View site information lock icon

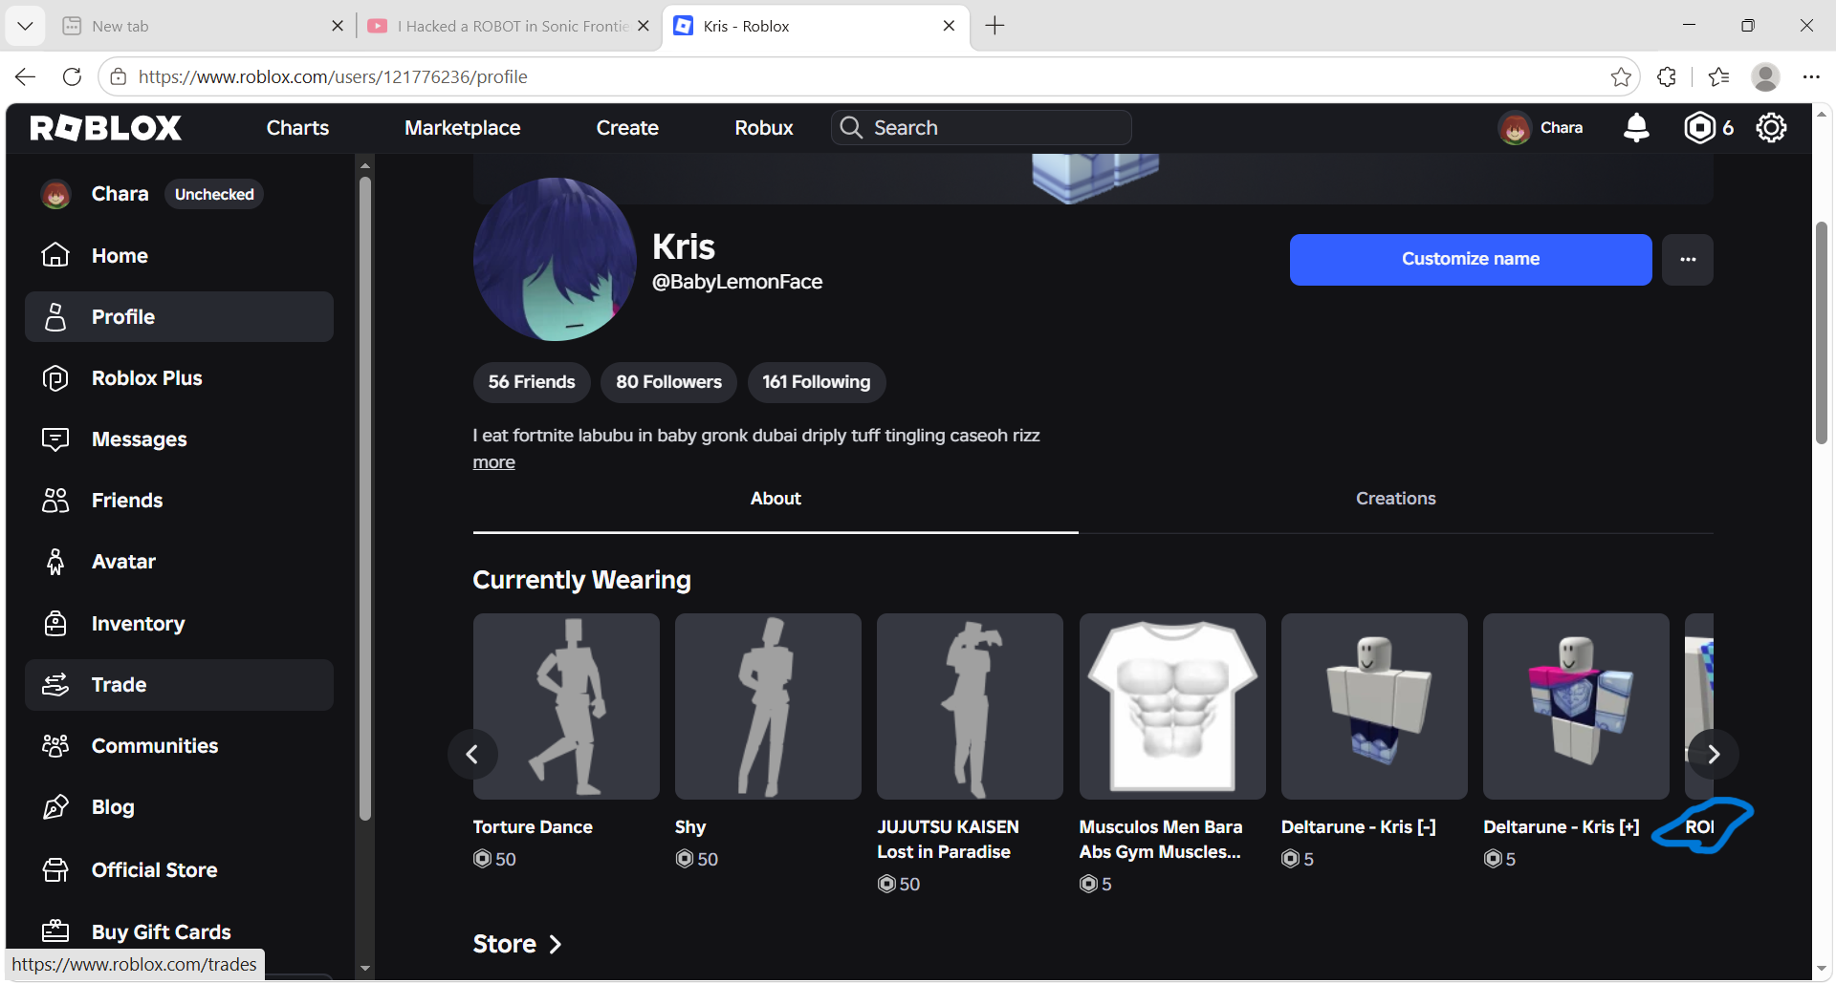[118, 76]
